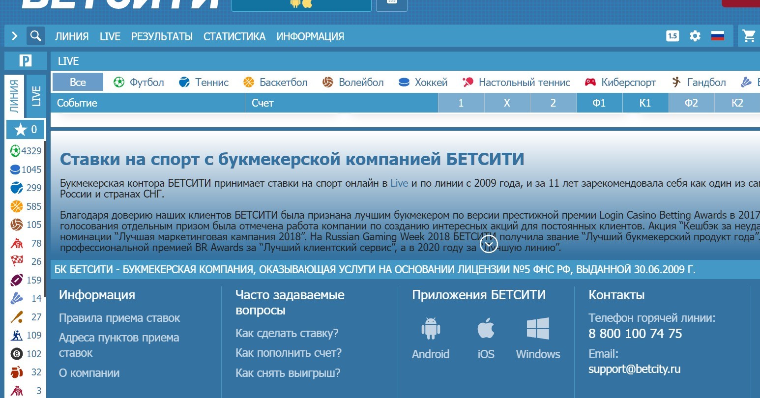Open Как сделать ставку? question
760x398 pixels.
287,333
